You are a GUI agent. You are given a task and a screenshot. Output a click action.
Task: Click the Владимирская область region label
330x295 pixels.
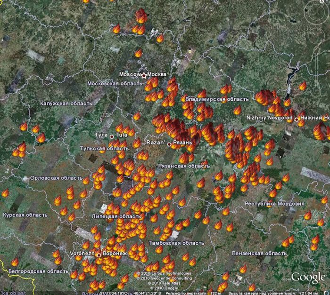click(x=217, y=99)
